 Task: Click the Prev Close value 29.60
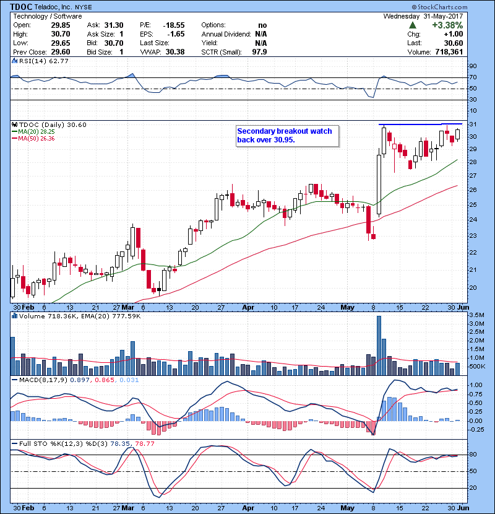(x=61, y=52)
